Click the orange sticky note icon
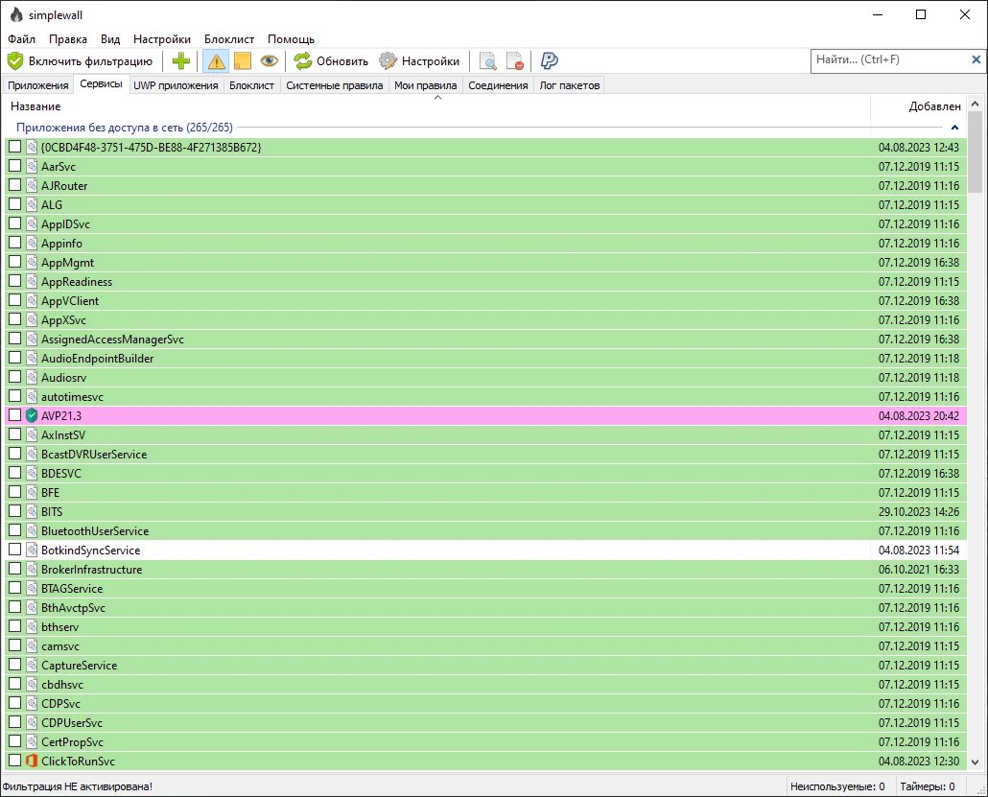The image size is (988, 797). [243, 61]
